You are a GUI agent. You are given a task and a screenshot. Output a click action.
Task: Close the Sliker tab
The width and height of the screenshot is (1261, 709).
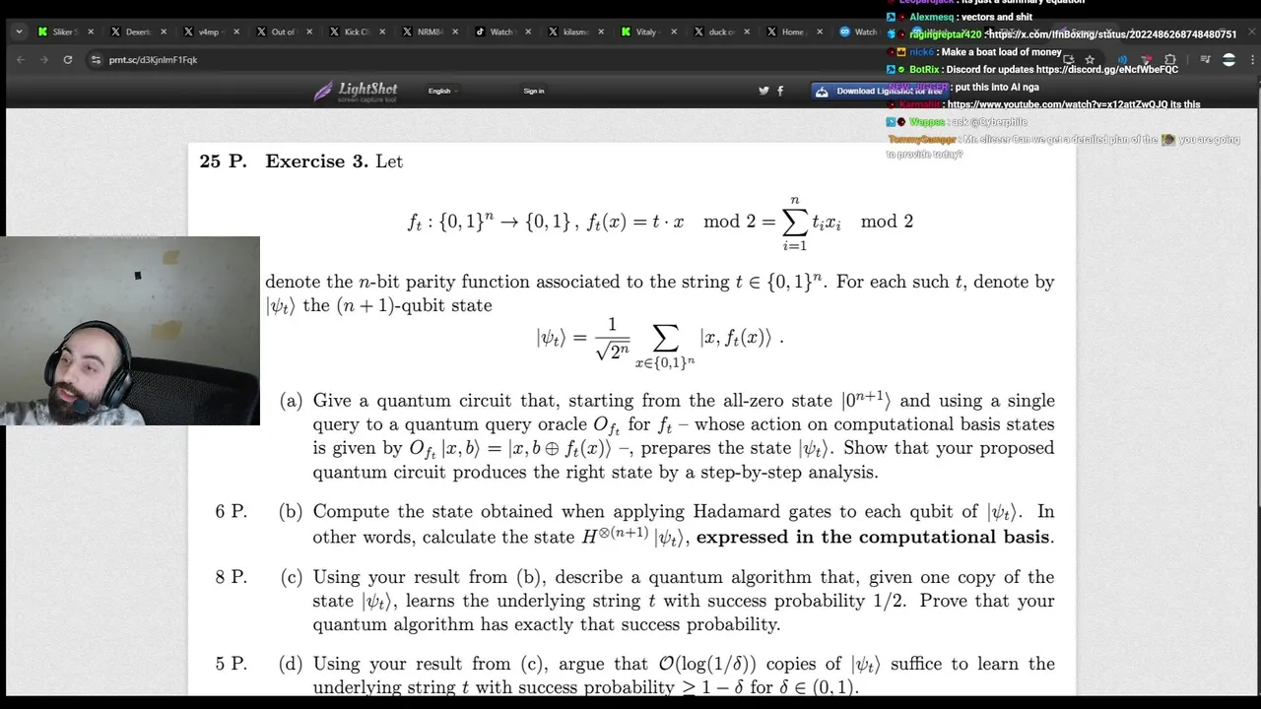91,32
